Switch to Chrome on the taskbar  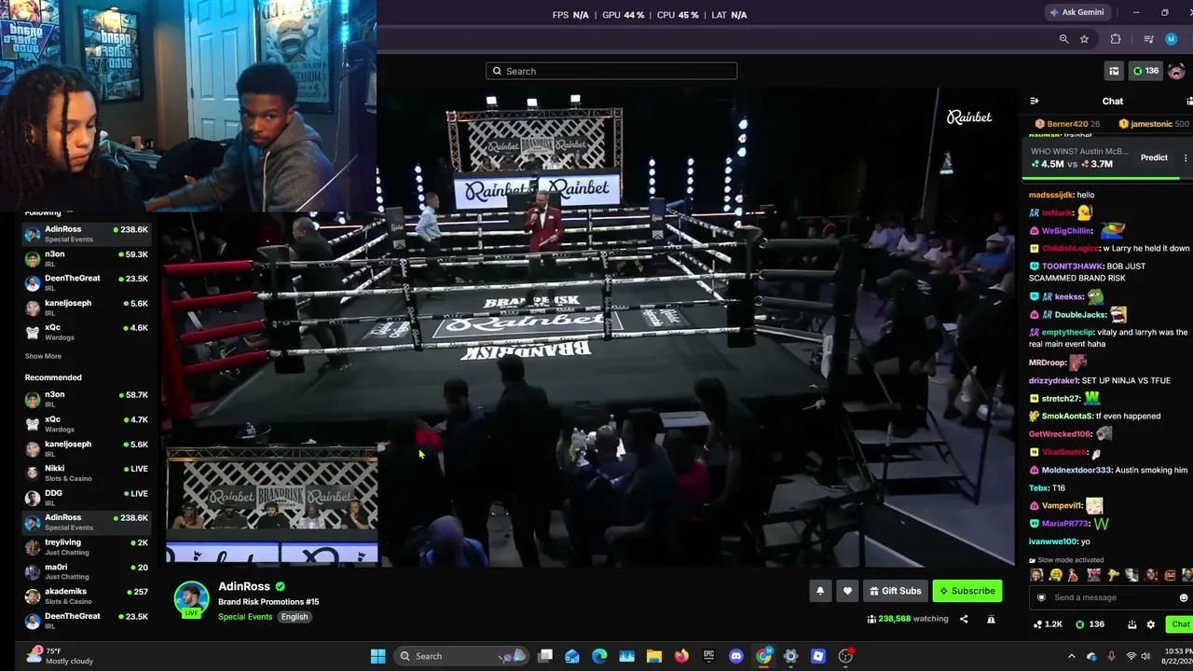763,656
